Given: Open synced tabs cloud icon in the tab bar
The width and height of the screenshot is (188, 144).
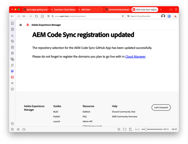Looking at the screenshot, I should coord(171,9).
